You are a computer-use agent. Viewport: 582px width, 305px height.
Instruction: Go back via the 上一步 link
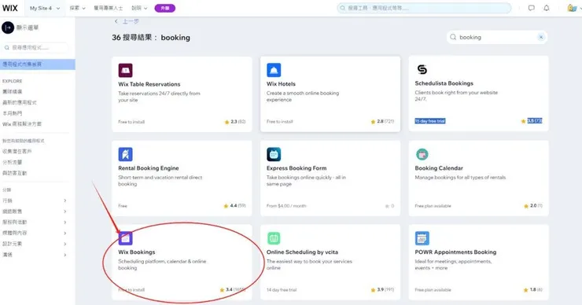tap(131, 21)
